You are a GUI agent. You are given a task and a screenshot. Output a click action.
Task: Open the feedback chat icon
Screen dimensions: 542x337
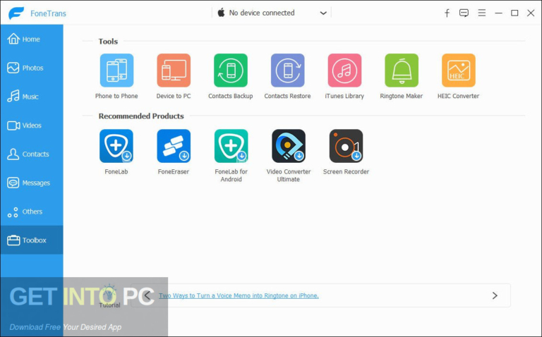tap(464, 13)
